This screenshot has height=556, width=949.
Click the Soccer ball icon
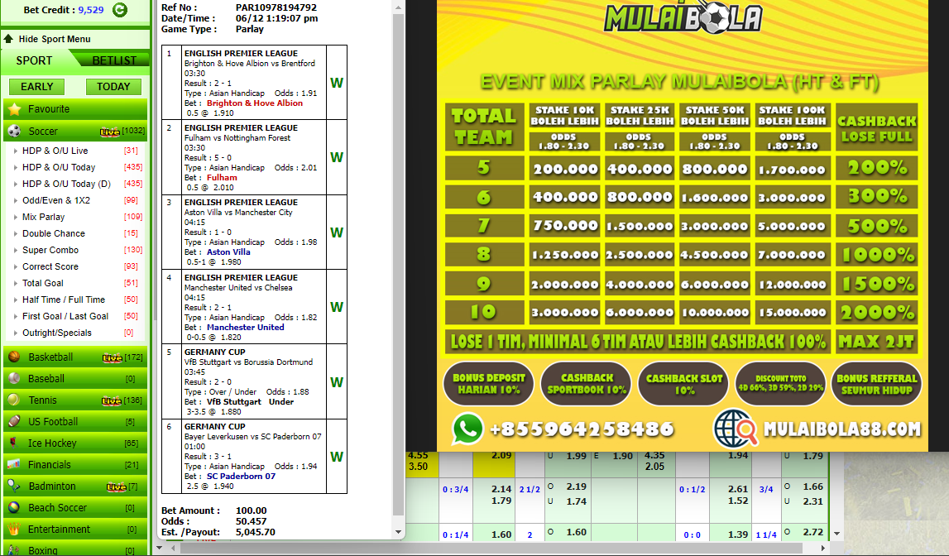pos(14,132)
